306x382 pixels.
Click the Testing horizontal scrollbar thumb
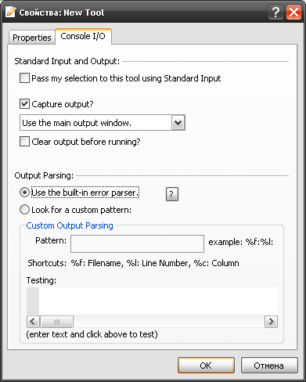[x=56, y=322]
